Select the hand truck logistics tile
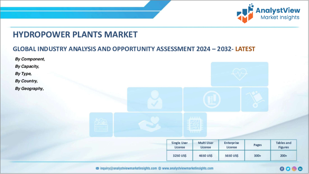This screenshot has height=174, width=309. [x=255, y=99]
